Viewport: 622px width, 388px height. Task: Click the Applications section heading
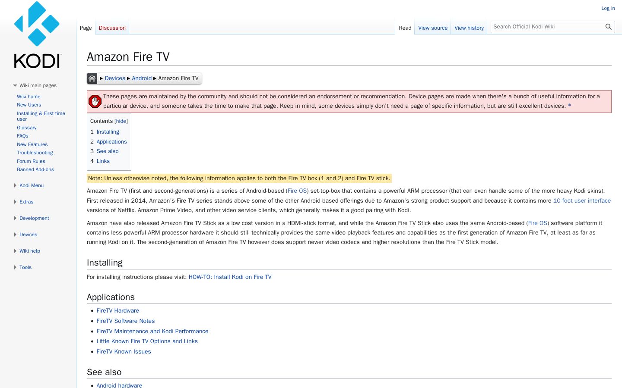click(111, 297)
